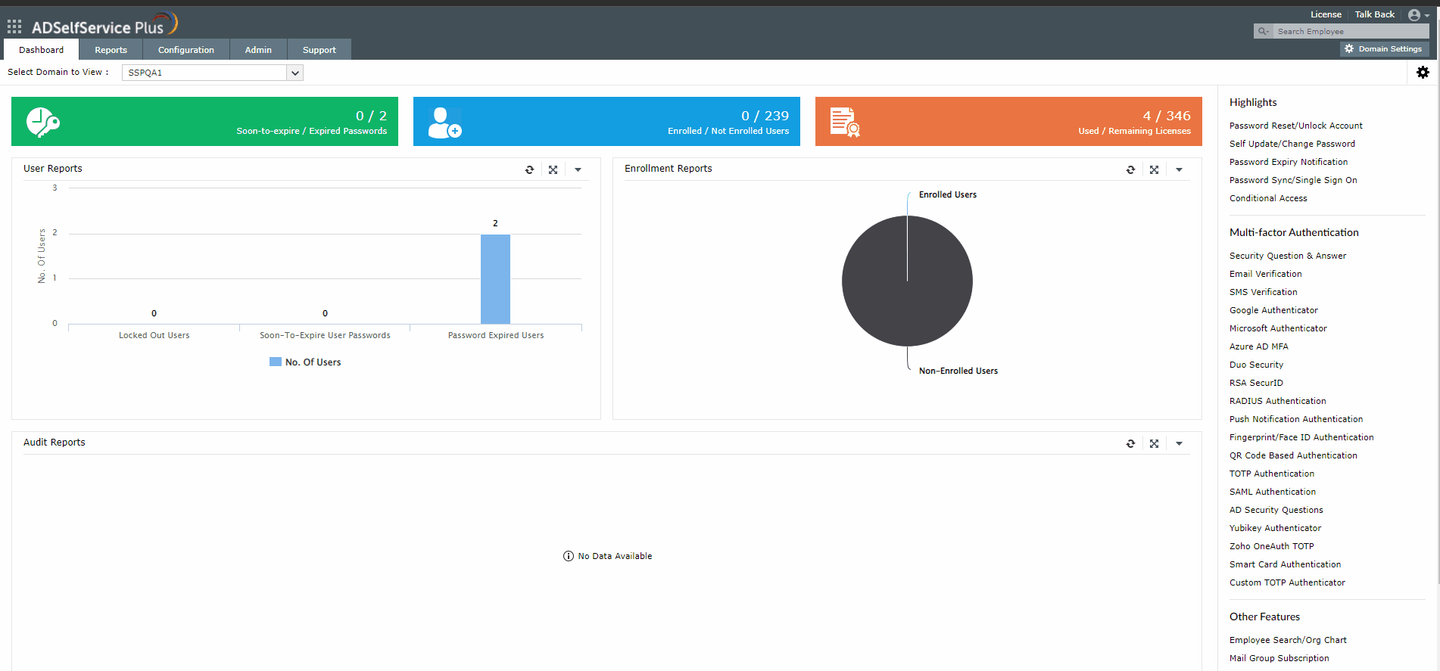Maximize the User Reports chart
Screen dimensions: 1440x671
point(553,169)
